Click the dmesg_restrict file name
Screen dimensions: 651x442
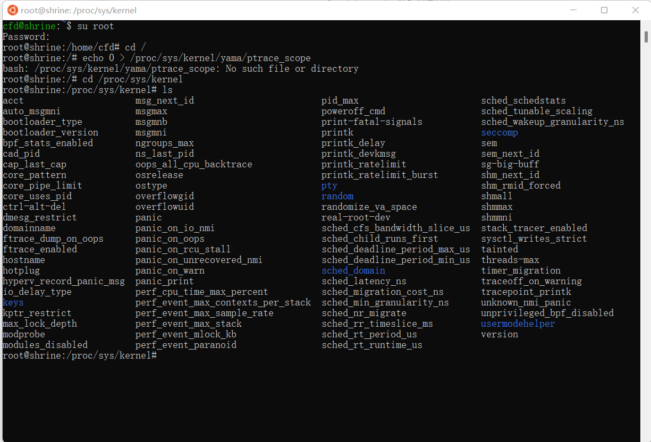(40, 217)
